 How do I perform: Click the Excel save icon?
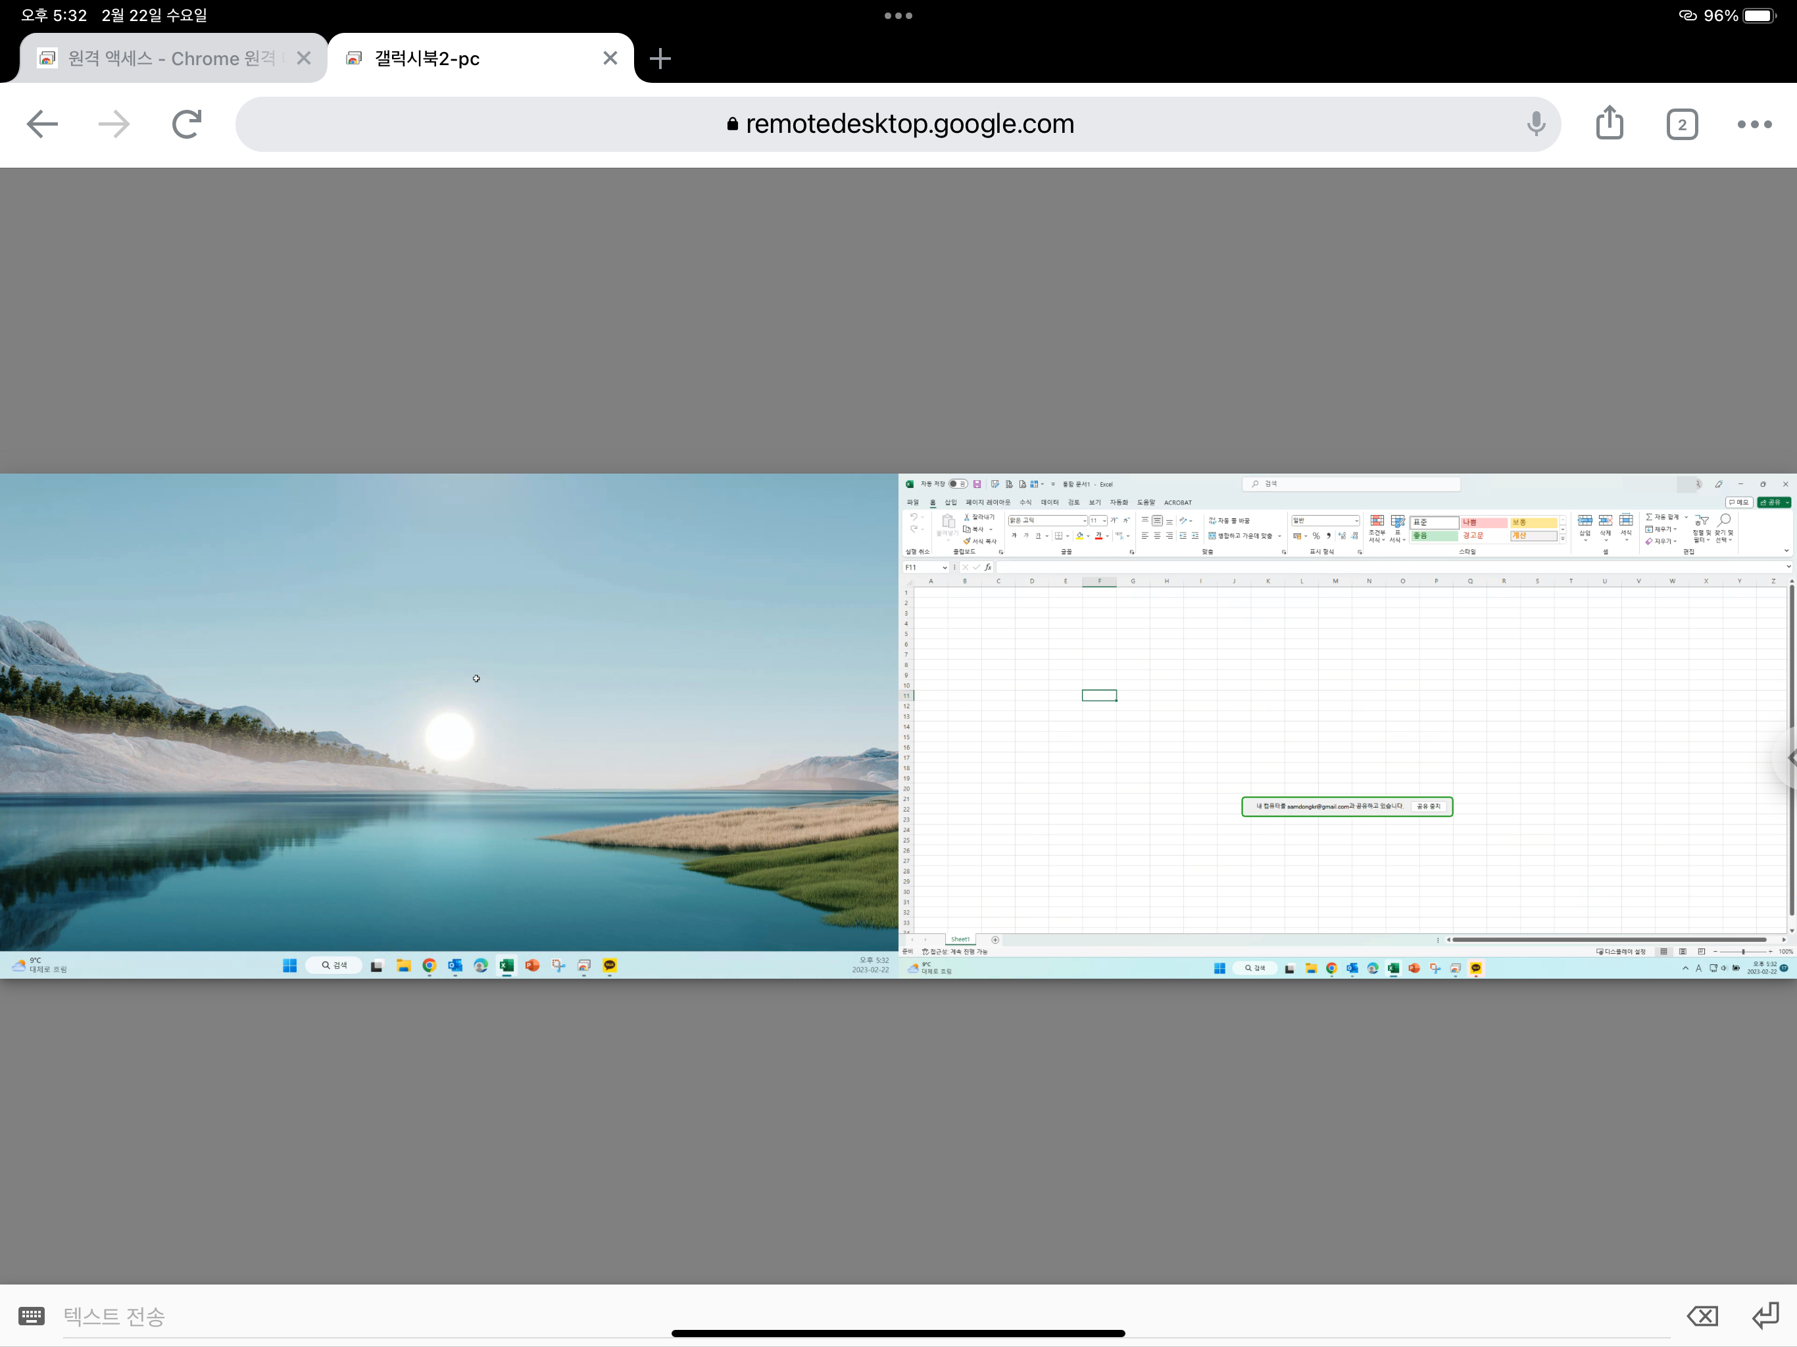pyautogui.click(x=977, y=484)
